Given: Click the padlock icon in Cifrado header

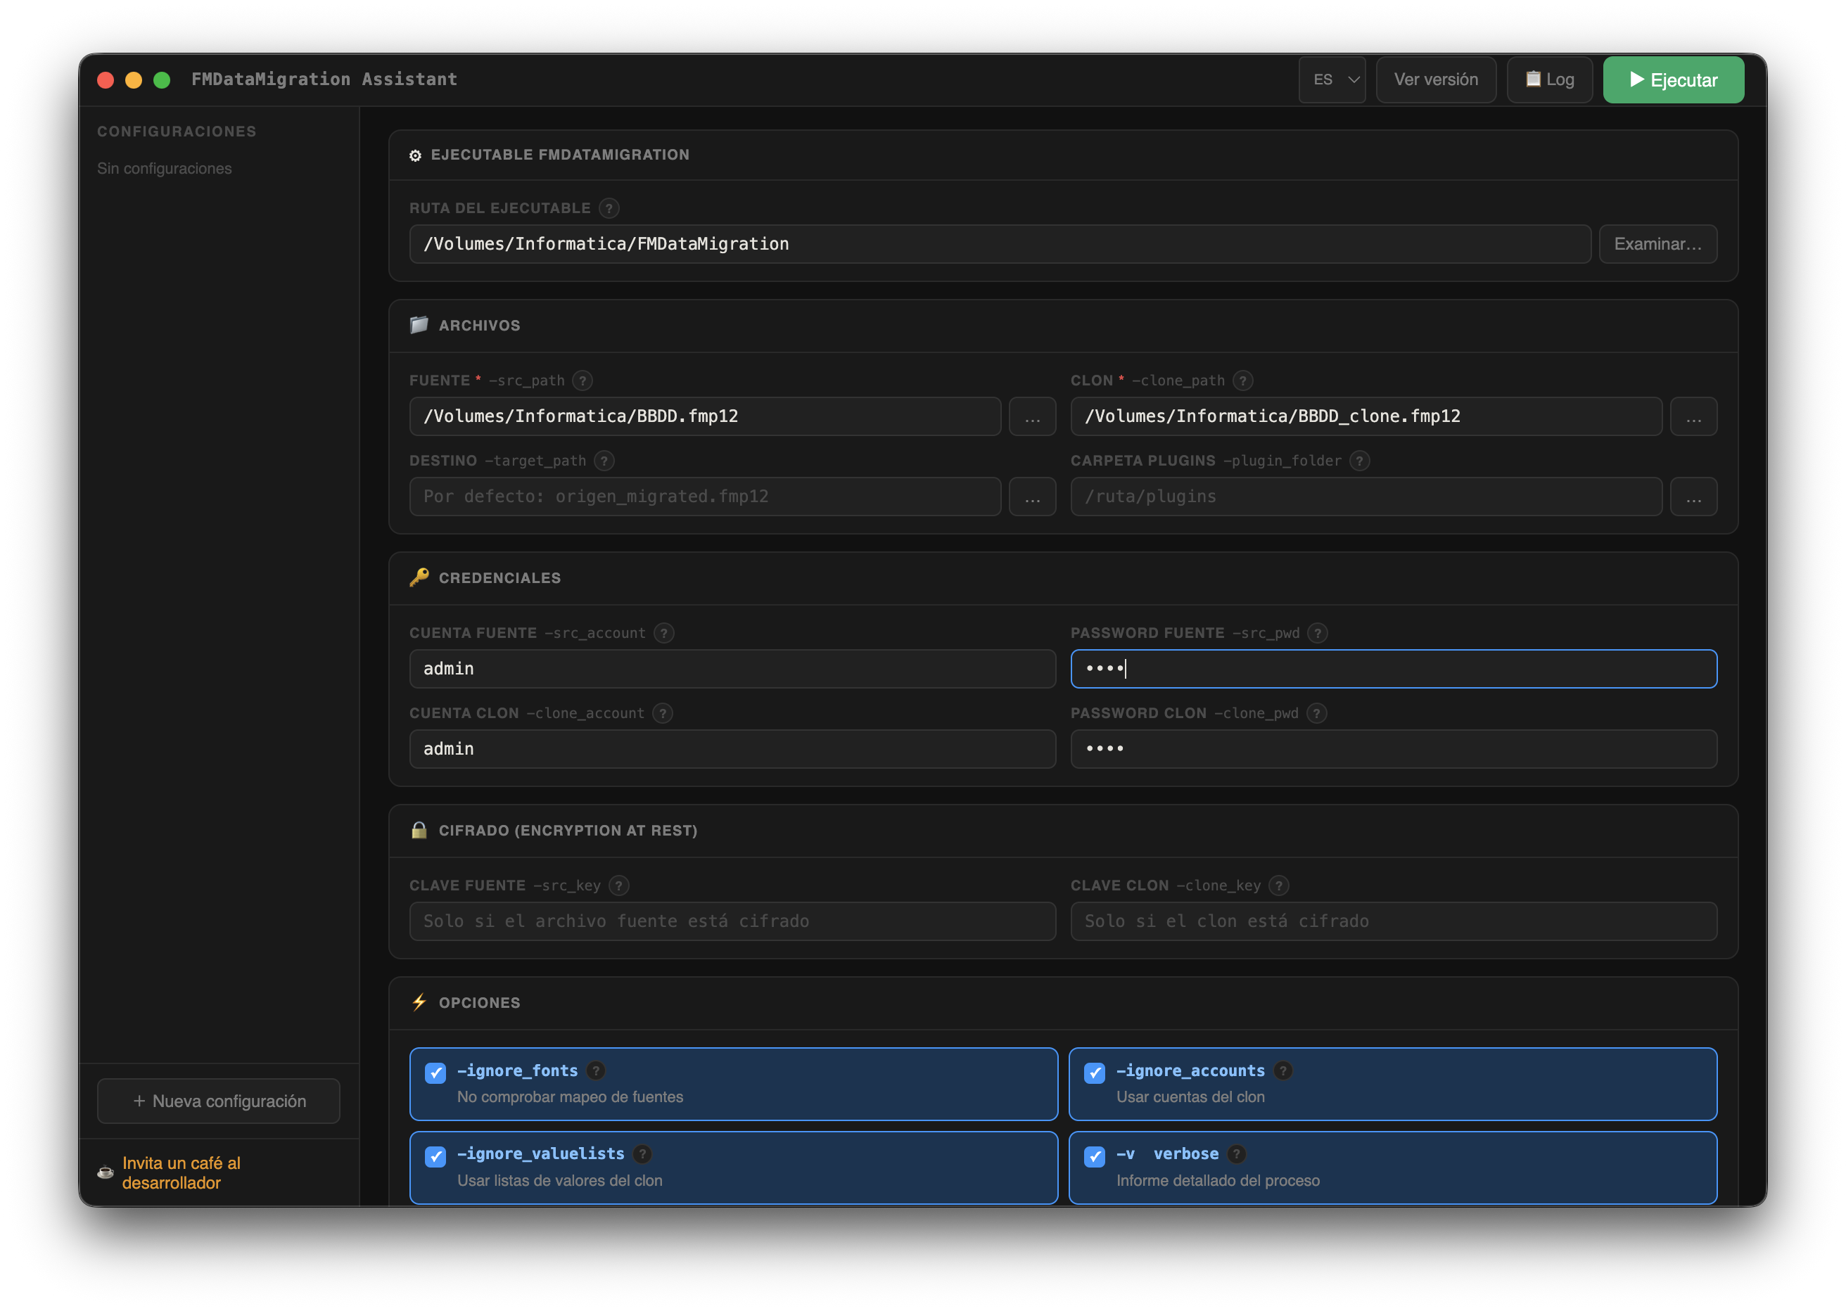Looking at the screenshot, I should coord(419,831).
